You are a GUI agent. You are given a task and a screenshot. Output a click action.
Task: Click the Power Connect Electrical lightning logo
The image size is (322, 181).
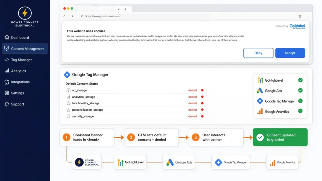[25, 13]
